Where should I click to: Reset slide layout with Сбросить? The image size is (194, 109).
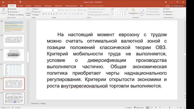click(36, 12)
